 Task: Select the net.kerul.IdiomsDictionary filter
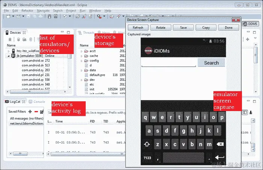coord(27,123)
